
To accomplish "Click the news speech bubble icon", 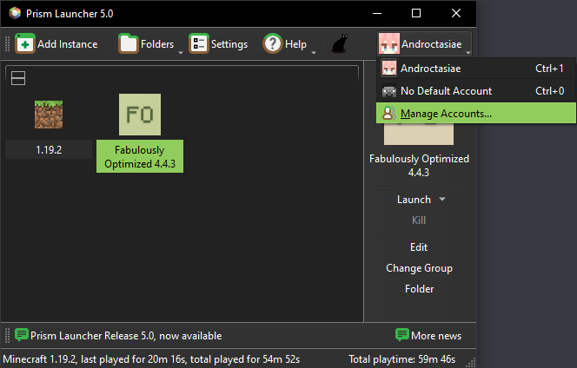I will pyautogui.click(x=22, y=335).
